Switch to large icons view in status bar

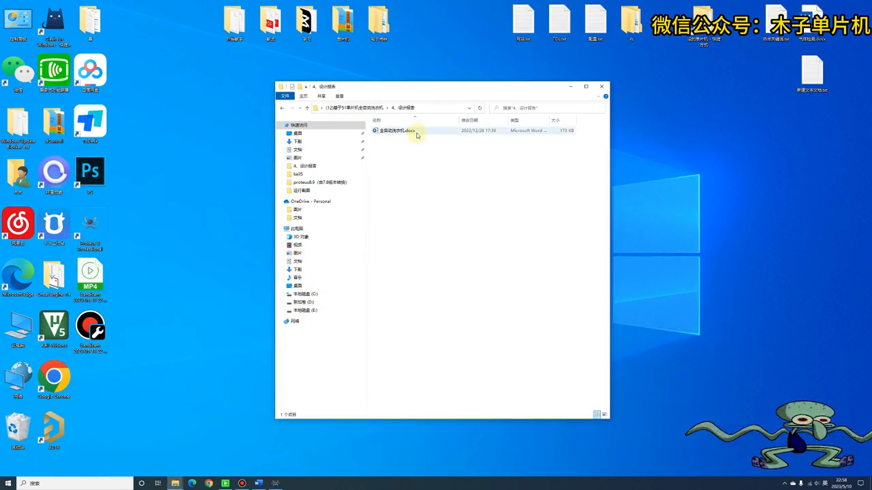click(x=605, y=414)
